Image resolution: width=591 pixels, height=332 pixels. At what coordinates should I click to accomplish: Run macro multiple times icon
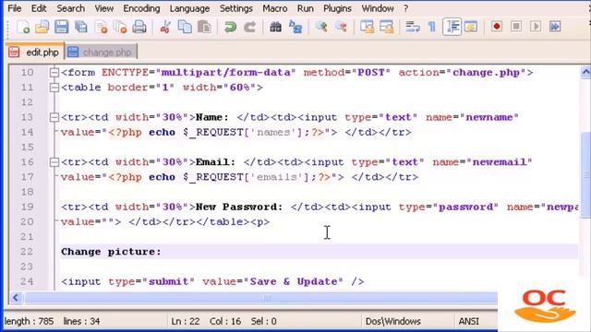coord(555,27)
